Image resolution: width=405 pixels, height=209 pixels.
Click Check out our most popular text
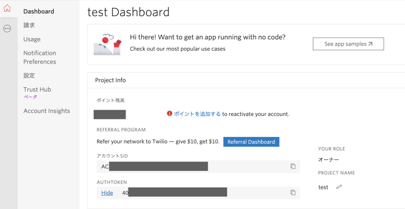[178, 48]
